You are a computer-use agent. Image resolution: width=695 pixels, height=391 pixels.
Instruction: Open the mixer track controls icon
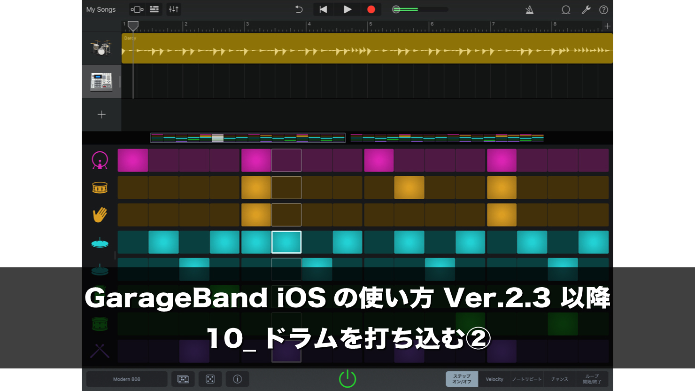pos(174,9)
